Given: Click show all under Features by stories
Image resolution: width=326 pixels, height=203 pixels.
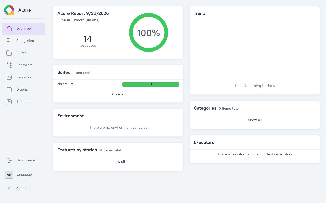Looking at the screenshot, I should (x=118, y=162).
